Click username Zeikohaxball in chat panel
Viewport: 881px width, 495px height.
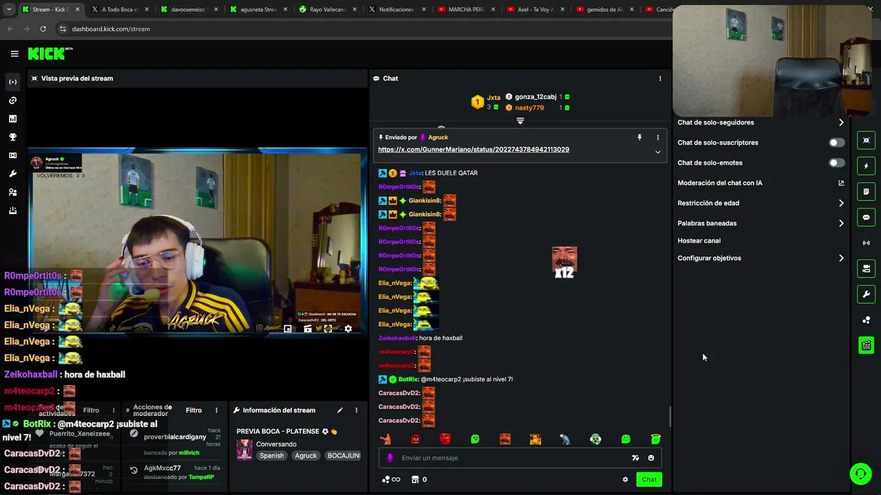pos(397,338)
